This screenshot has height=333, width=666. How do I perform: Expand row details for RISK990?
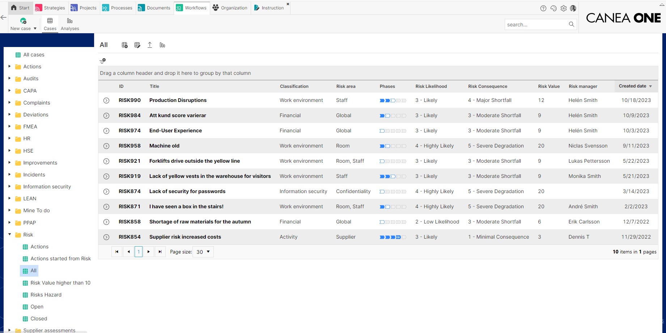[106, 101]
